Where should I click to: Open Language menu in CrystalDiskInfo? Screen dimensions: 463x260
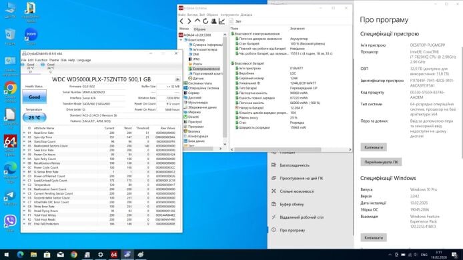click(83, 60)
